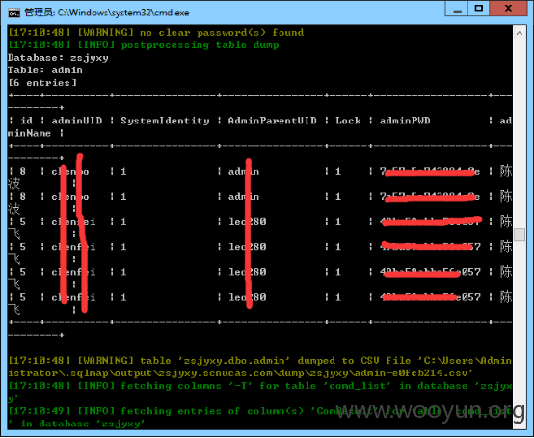534x438 pixels.
Task: Close the cmd.exe window
Action: (x=508, y=9)
